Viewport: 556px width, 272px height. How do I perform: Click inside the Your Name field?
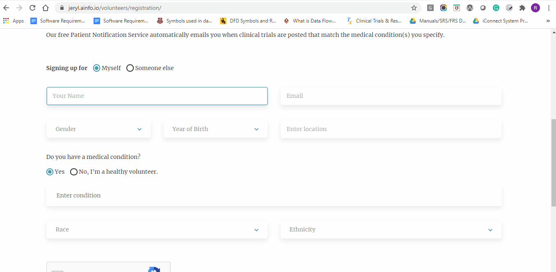coord(157,96)
